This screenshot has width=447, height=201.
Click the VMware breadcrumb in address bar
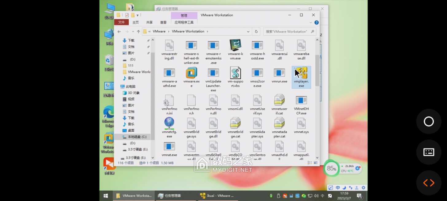159,31
